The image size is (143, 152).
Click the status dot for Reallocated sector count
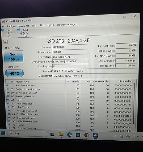pyautogui.click(x=8, y=89)
